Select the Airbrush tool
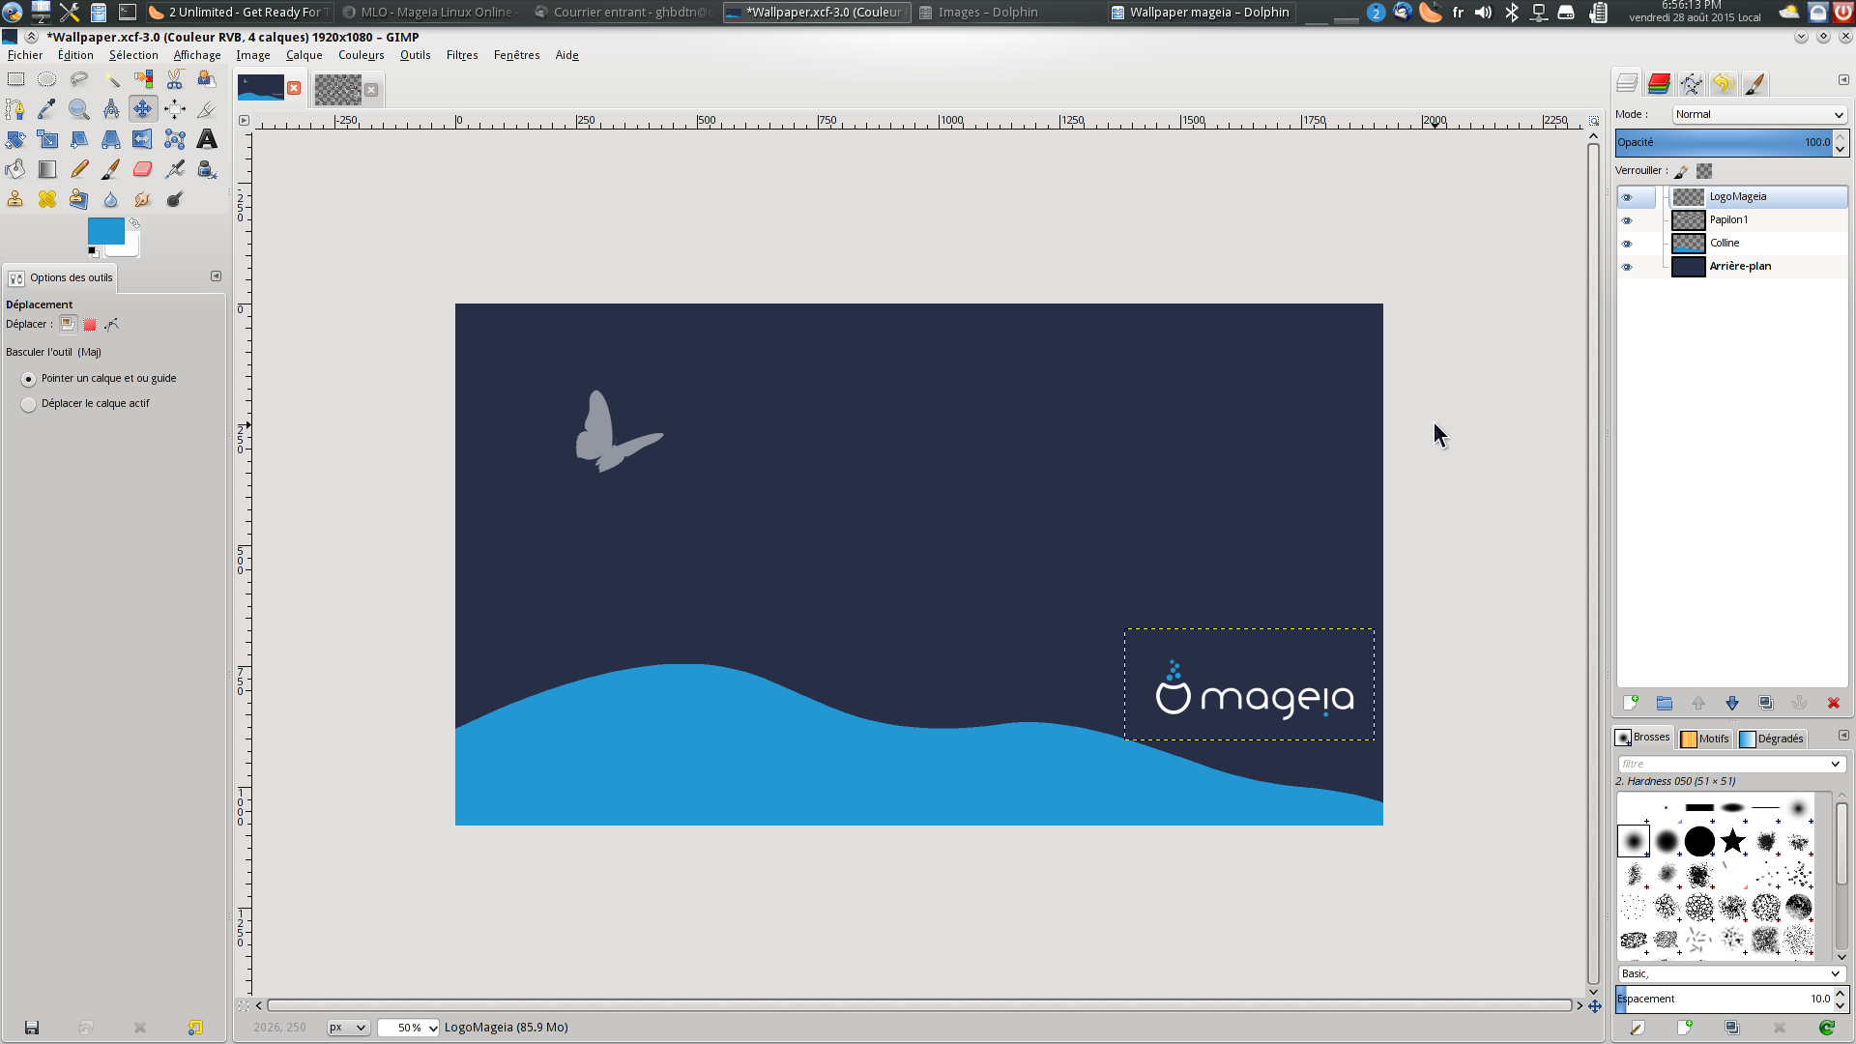This screenshot has width=1856, height=1044. pyautogui.click(x=175, y=169)
